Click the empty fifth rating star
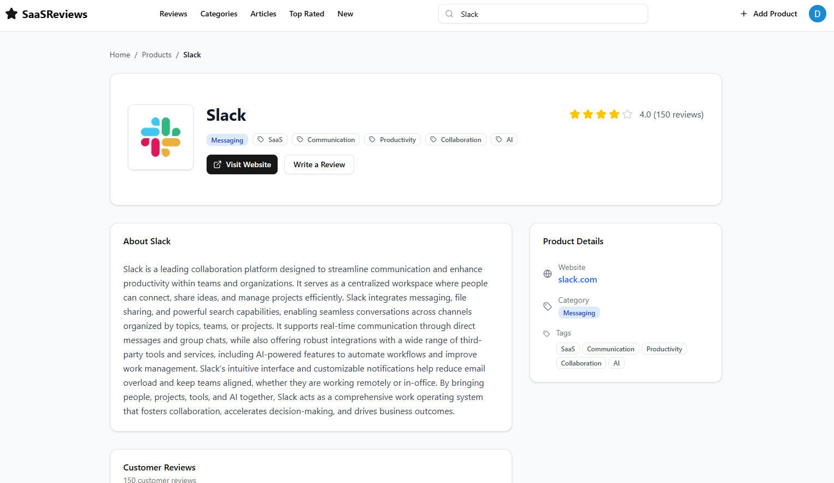Screen dimensions: 834x483 click(x=627, y=114)
